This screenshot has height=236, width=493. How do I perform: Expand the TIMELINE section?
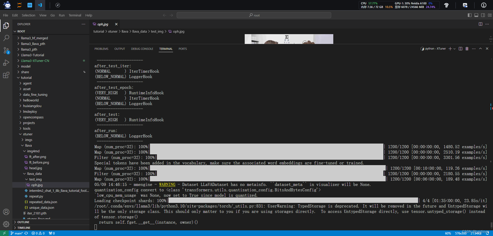point(51,228)
